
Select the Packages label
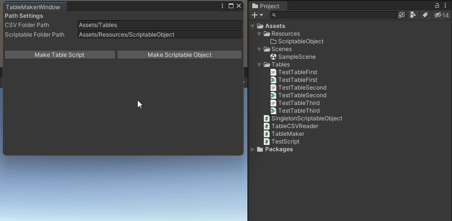[279, 149]
